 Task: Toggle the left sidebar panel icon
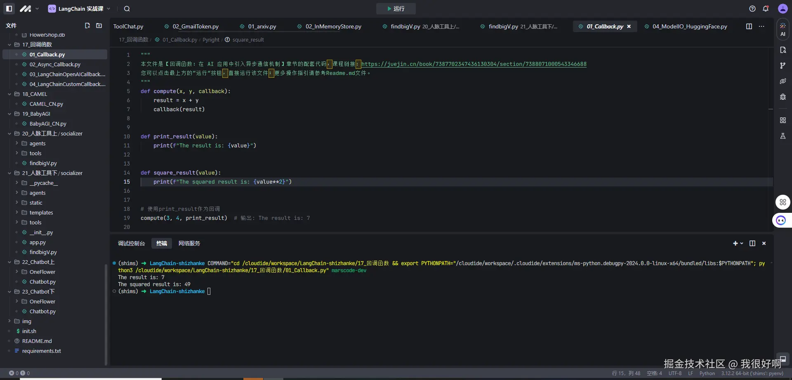(x=9, y=9)
